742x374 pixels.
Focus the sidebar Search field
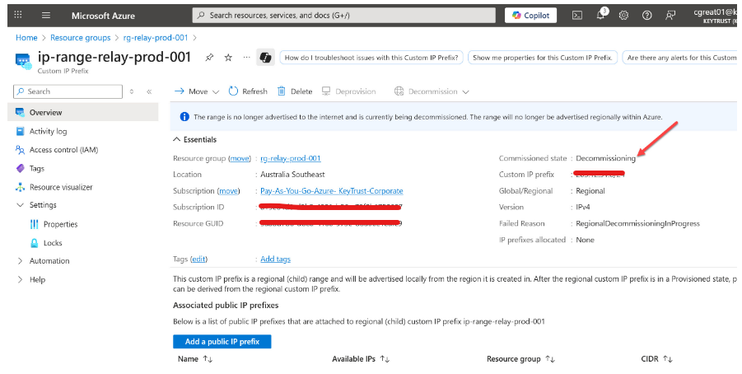click(x=68, y=91)
